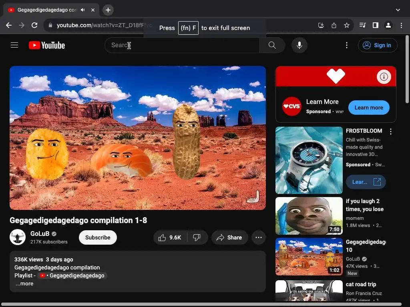Toggle the browser side panel icon
The width and height of the screenshot is (410, 307).
[x=376, y=25]
